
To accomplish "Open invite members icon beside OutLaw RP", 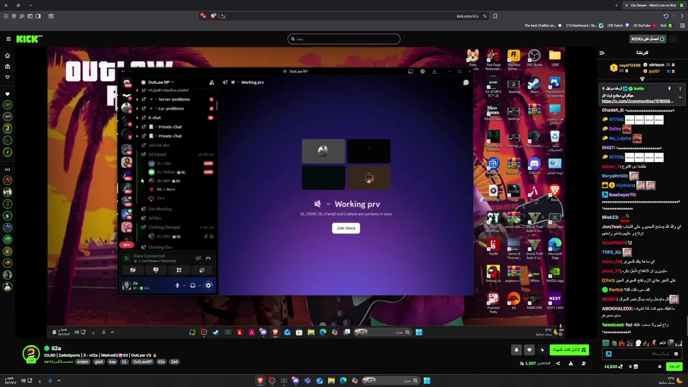I will [x=211, y=82].
